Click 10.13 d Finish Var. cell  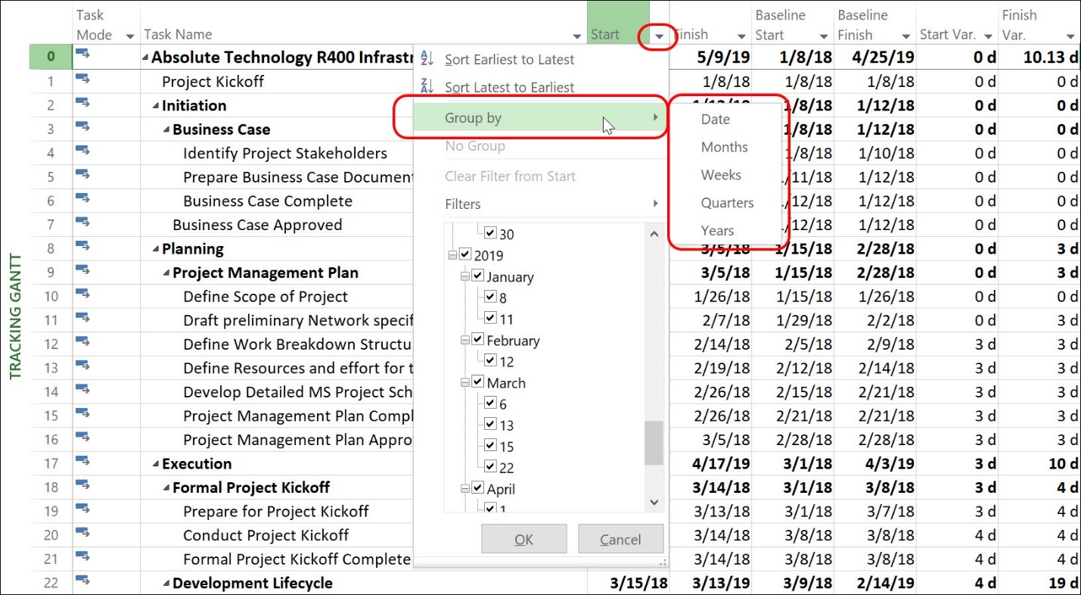1039,58
